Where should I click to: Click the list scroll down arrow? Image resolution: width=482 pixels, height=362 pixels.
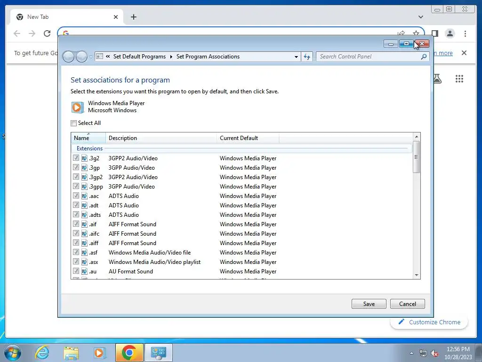(x=417, y=275)
